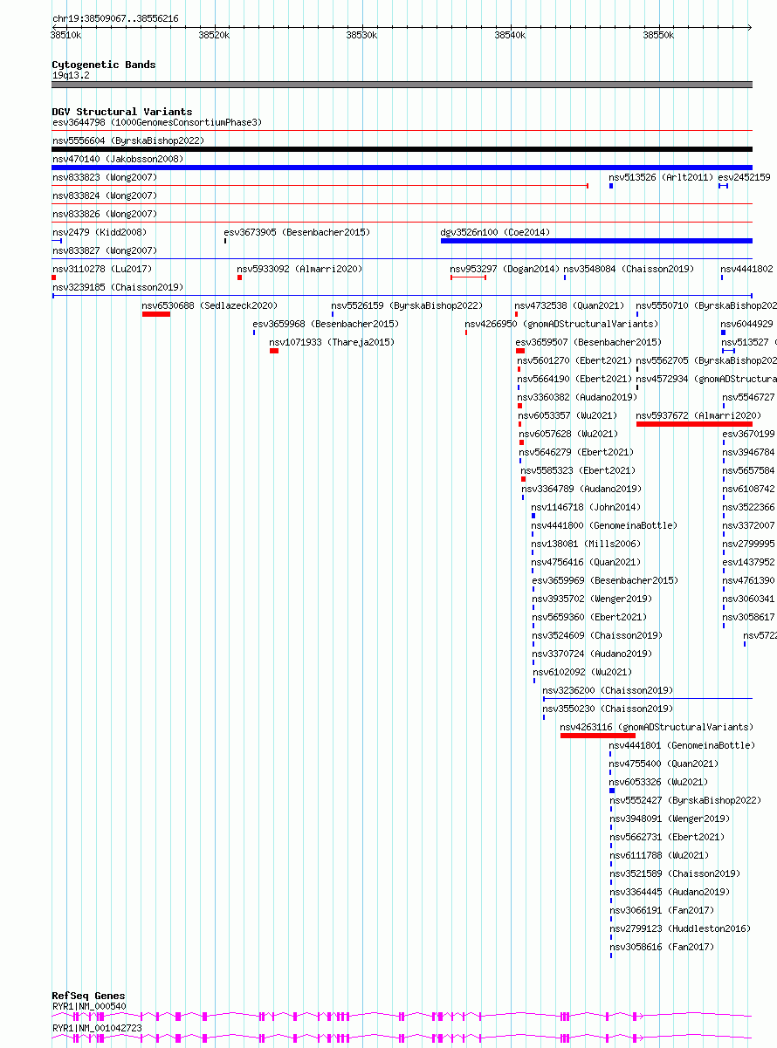777x1048 pixels.
Task: Open esv3673905 (Besenbacher2015) label
Action: coord(297,232)
